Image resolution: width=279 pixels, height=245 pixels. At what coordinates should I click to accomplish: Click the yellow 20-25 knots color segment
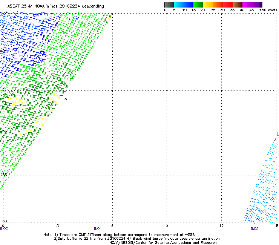[208, 5]
